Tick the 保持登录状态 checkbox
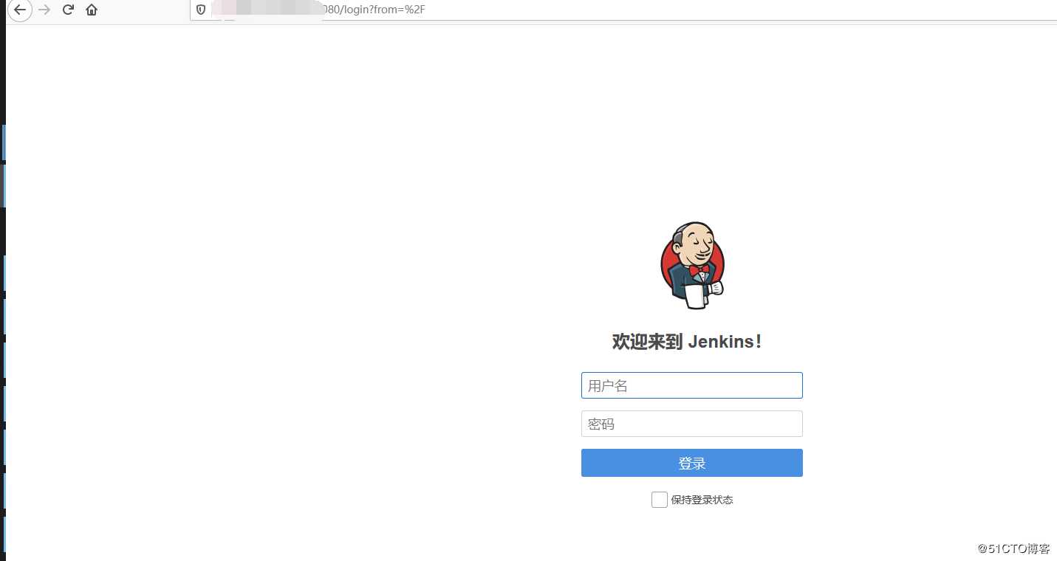This screenshot has height=561, width=1057. pos(660,500)
